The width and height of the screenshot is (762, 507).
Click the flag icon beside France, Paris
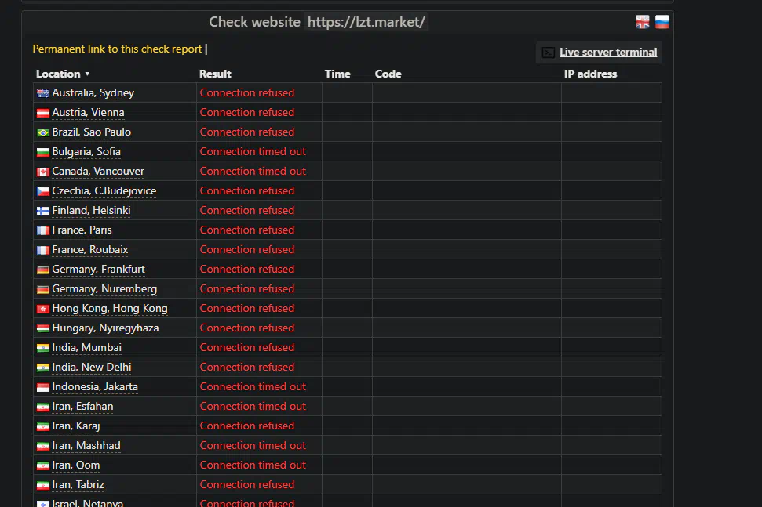(x=42, y=230)
